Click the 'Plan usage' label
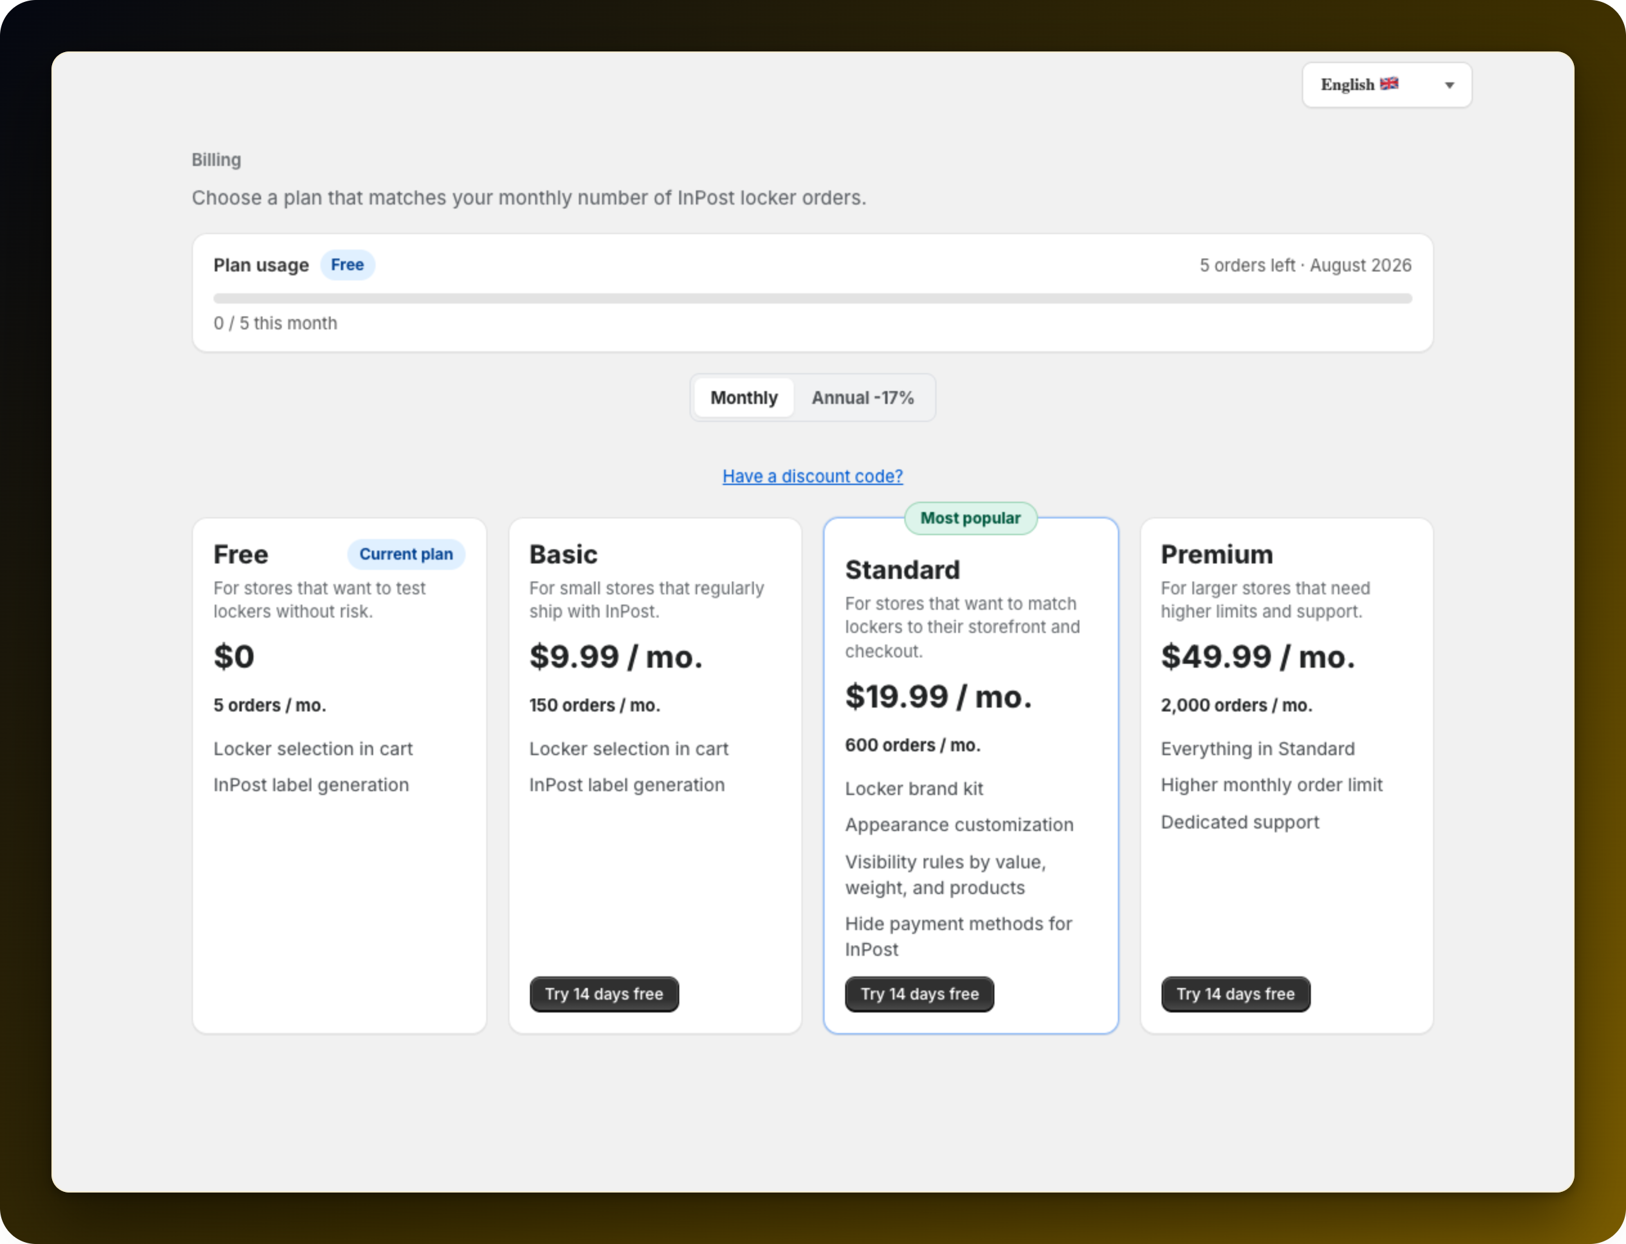The width and height of the screenshot is (1626, 1244). 260,265
